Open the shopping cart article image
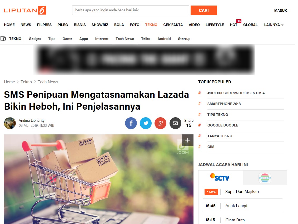 (x=99, y=179)
